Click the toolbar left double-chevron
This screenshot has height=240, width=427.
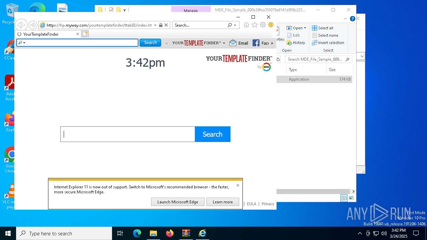(x=167, y=43)
